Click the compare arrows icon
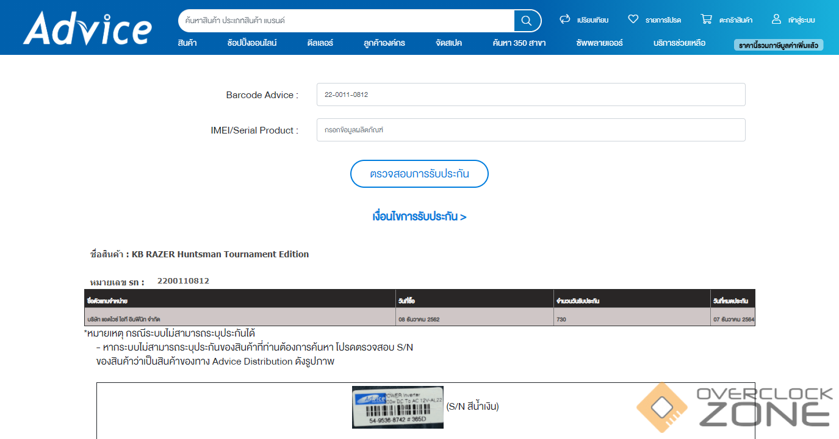839x439 pixels. click(x=564, y=20)
